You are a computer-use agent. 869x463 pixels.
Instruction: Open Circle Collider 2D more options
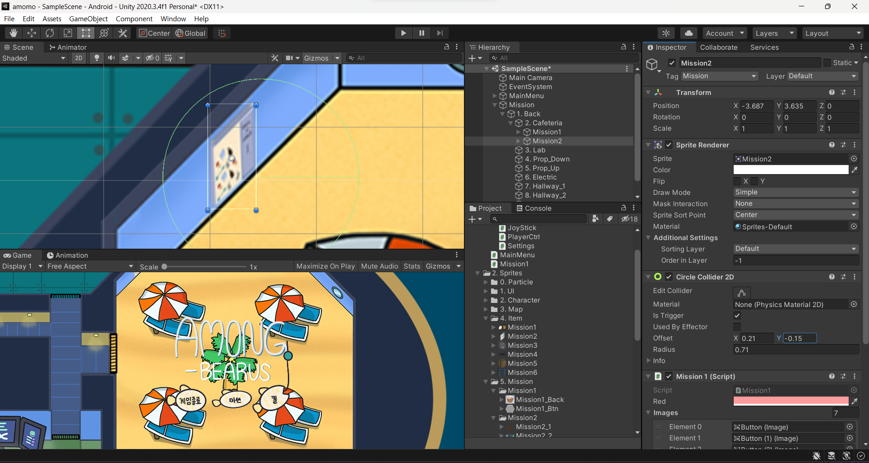(855, 277)
